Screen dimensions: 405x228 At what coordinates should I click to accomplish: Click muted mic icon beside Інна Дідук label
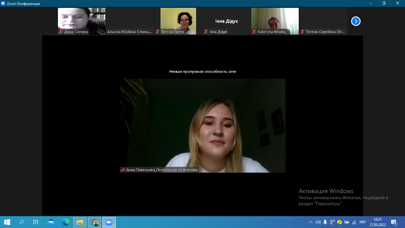tap(206, 32)
